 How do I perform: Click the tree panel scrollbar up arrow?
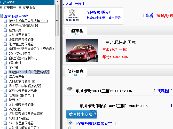click(x=57, y=2)
